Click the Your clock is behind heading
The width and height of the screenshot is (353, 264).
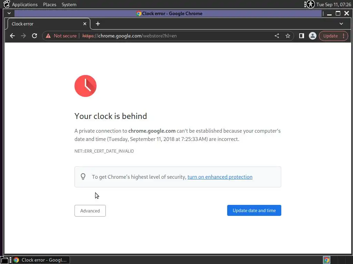click(111, 116)
